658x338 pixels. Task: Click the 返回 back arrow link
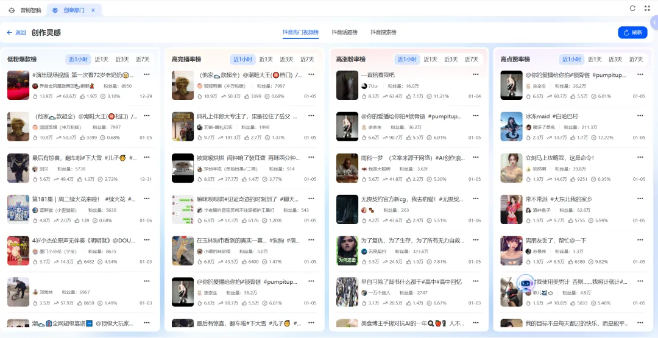tap(16, 32)
